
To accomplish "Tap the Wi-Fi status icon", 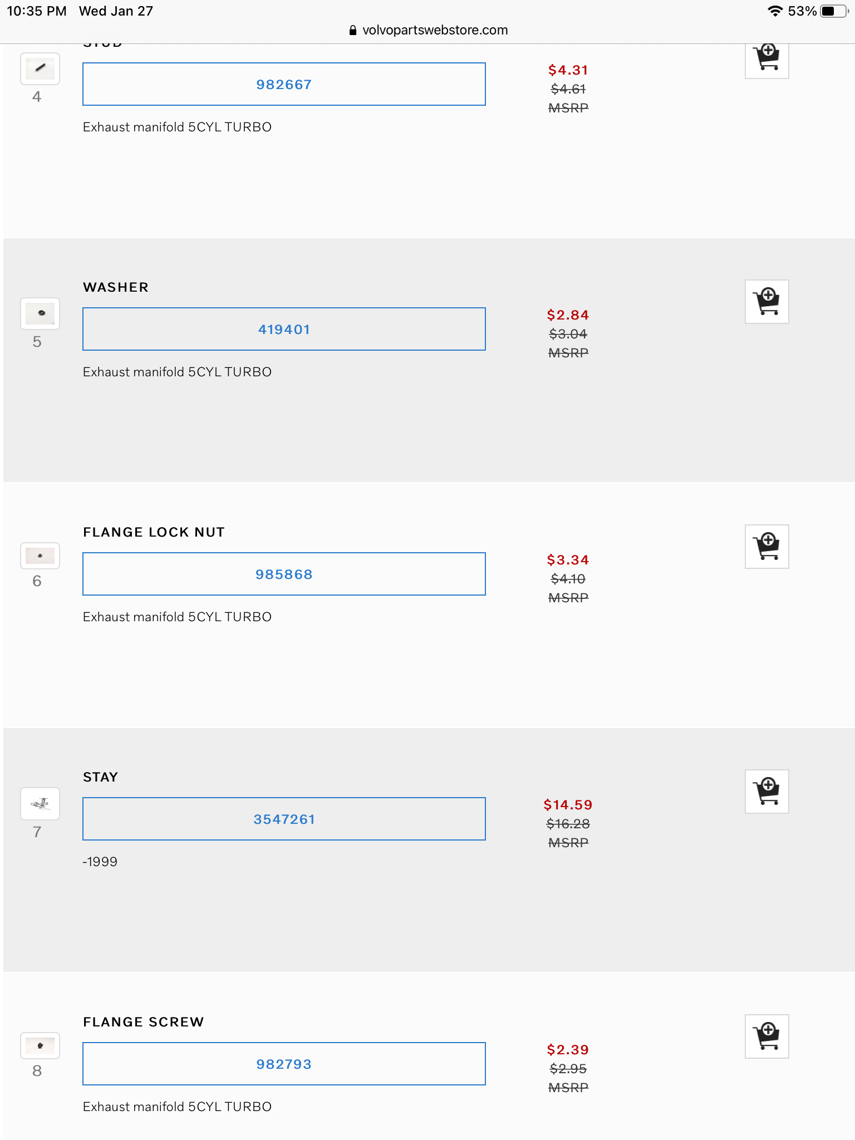I will 774,11.
